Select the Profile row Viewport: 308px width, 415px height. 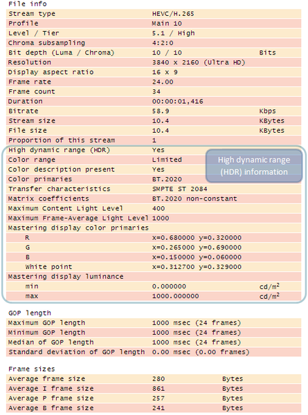click(x=154, y=24)
